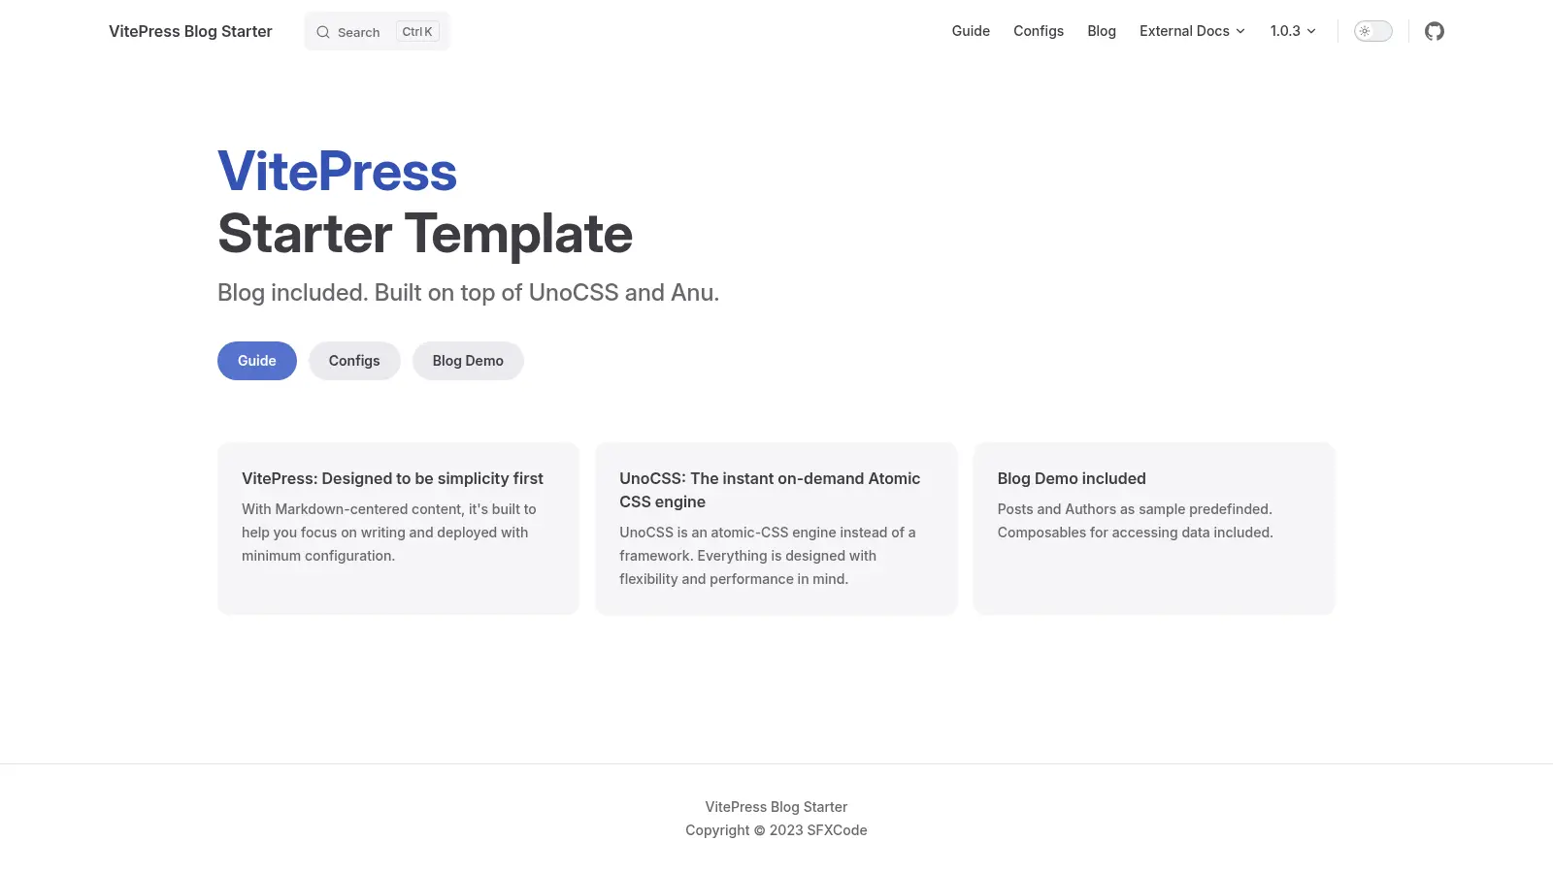The height and width of the screenshot is (873, 1553).
Task: Open the GitHub repository icon
Action: (x=1435, y=31)
